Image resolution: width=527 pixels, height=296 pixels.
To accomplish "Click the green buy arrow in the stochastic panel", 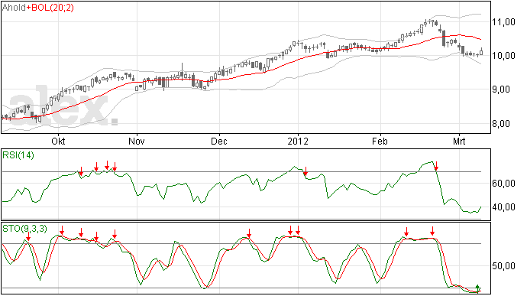I will point(478,288).
